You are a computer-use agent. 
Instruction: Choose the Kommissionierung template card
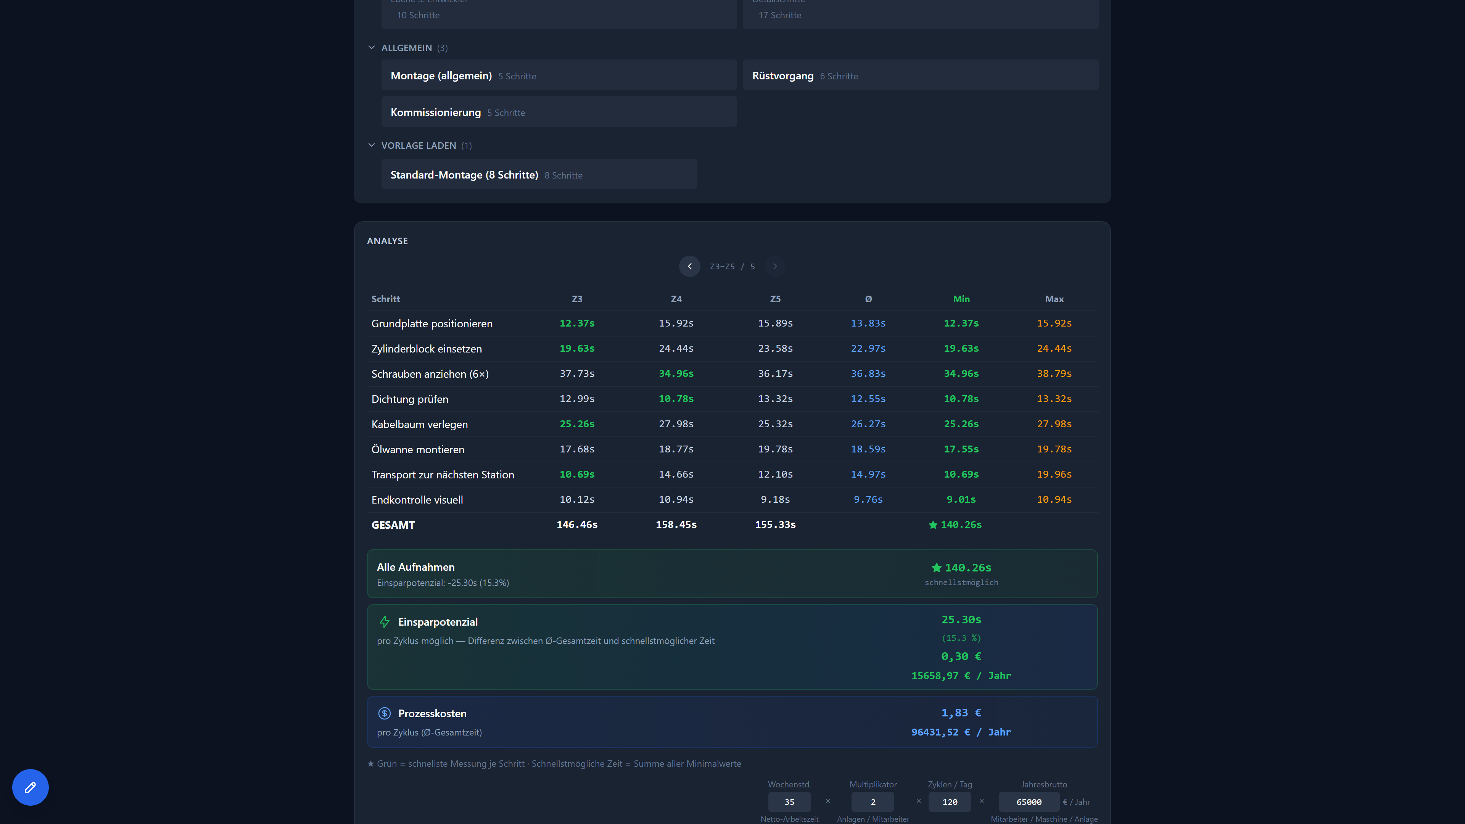coord(559,112)
